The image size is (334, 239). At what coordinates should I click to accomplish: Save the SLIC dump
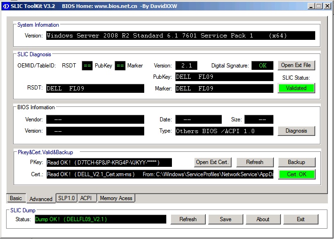click(225, 219)
